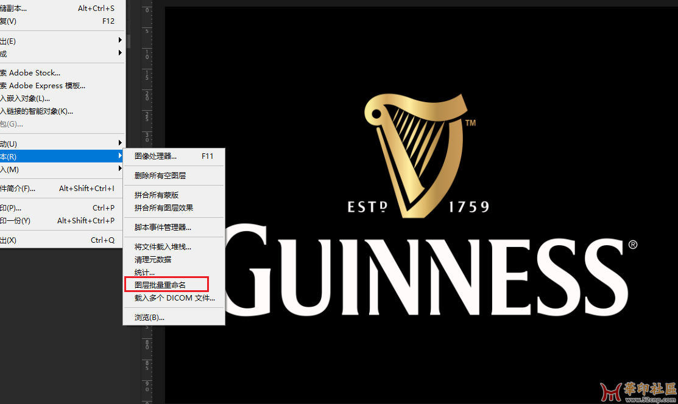This screenshot has height=404, width=678.
Task: Open the Adobe Stock search item
Action: click(x=62, y=72)
